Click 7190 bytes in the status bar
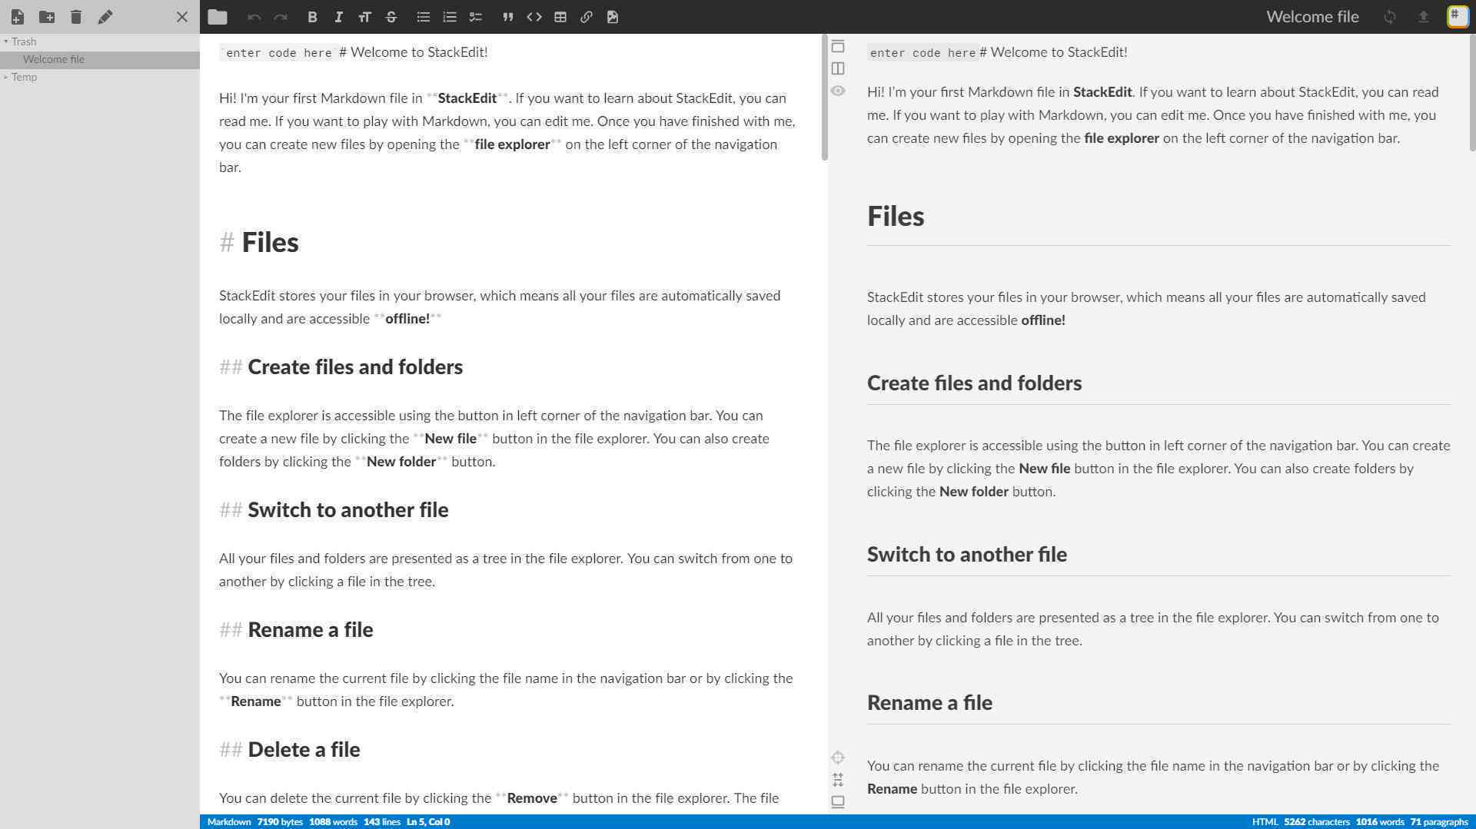 click(280, 822)
